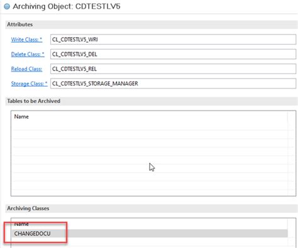Select the CHANGEDOCU archiving class row

point(150,234)
